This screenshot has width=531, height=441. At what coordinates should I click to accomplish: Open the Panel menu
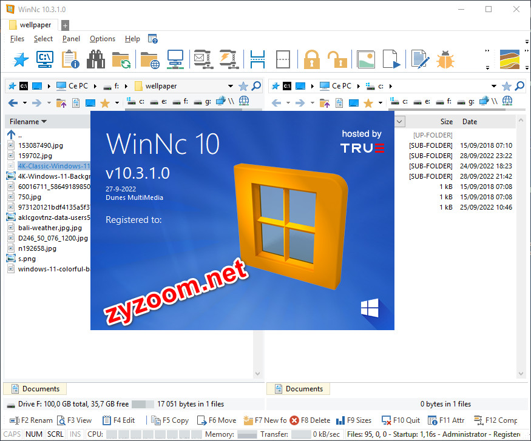(71, 39)
